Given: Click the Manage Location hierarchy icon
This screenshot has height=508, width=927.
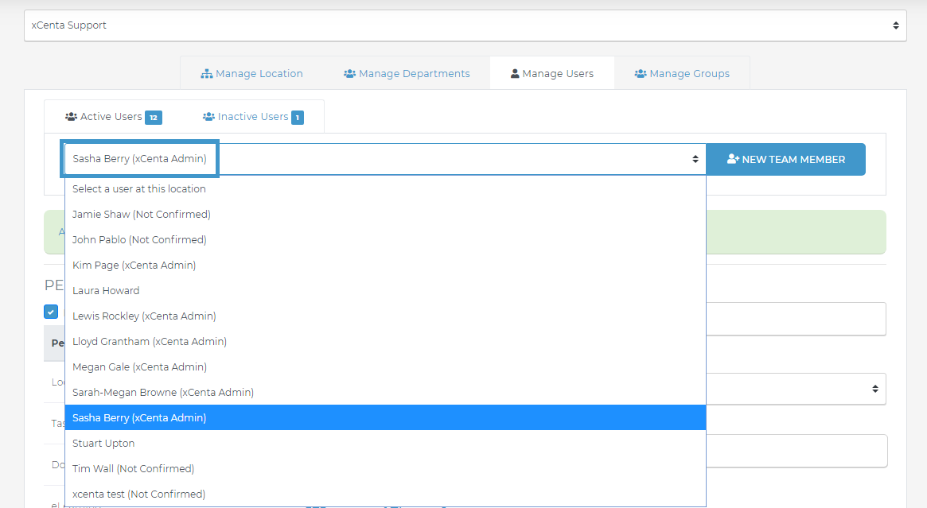Looking at the screenshot, I should click(206, 74).
